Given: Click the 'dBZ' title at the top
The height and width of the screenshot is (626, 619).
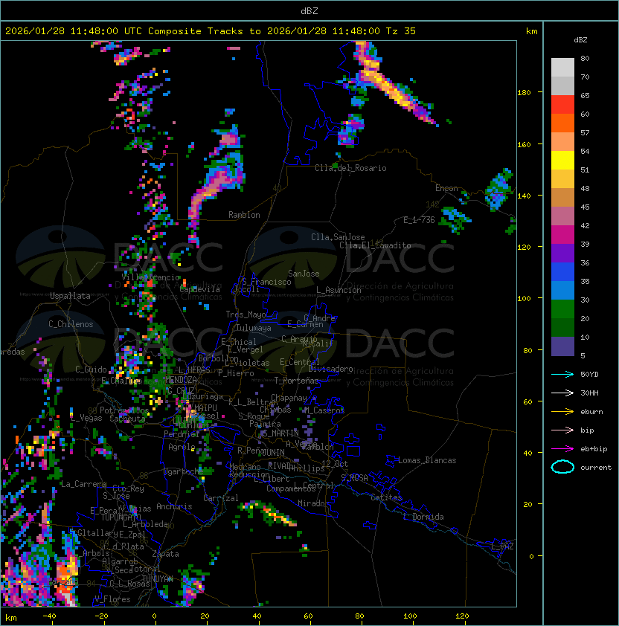Looking at the screenshot, I should 309,10.
